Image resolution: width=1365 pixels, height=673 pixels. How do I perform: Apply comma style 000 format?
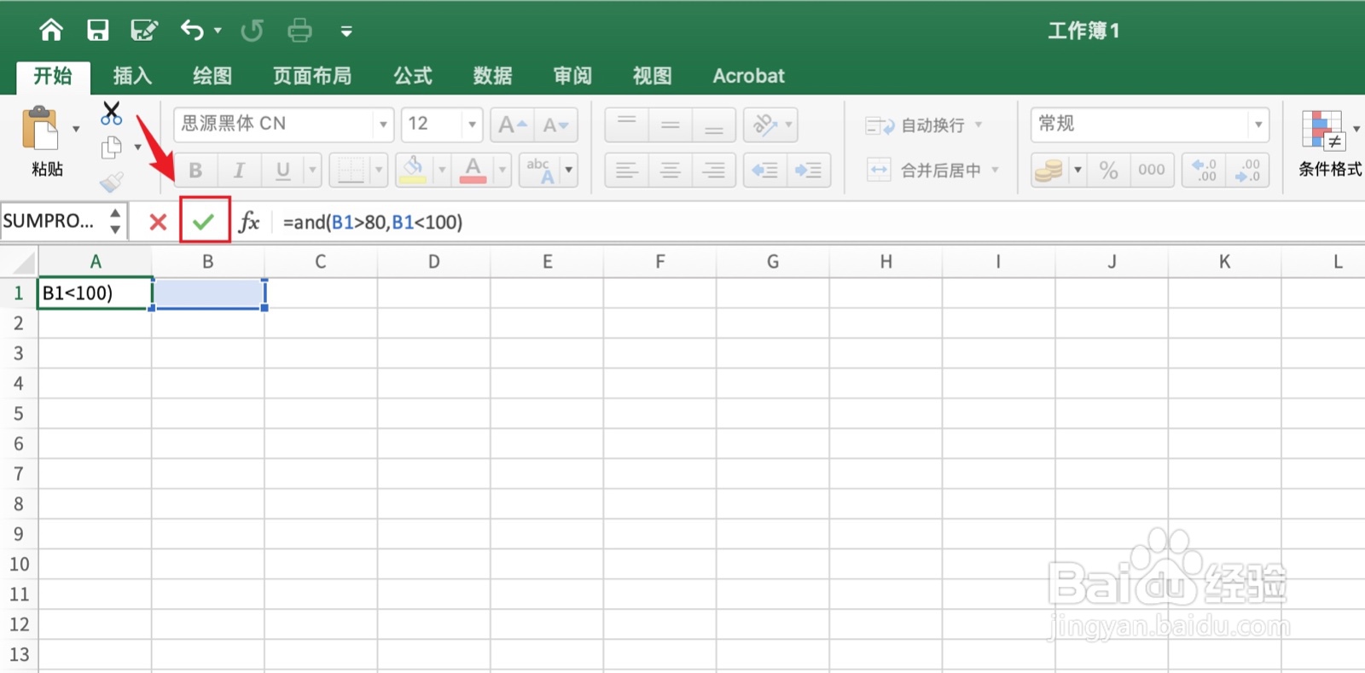(1151, 171)
